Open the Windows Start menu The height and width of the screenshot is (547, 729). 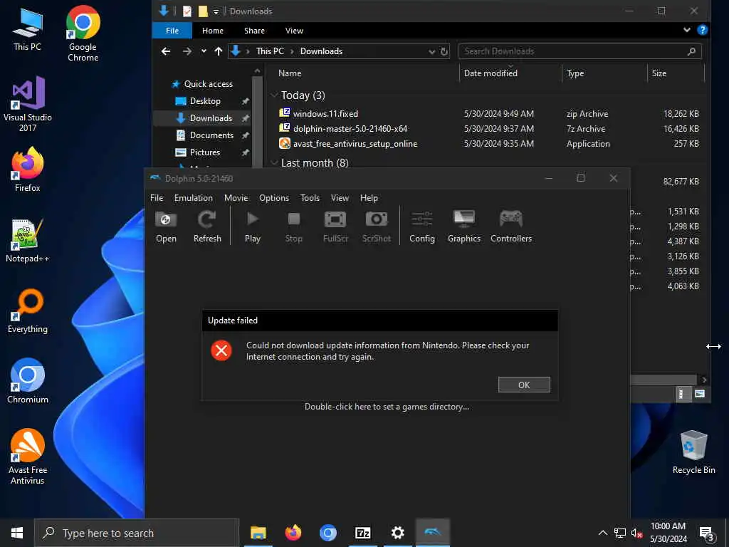click(17, 533)
